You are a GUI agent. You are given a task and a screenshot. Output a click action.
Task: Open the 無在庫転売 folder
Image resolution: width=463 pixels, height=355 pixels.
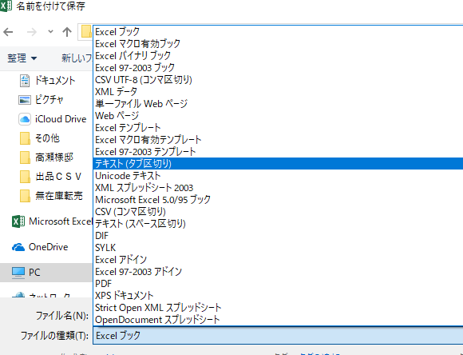click(59, 196)
